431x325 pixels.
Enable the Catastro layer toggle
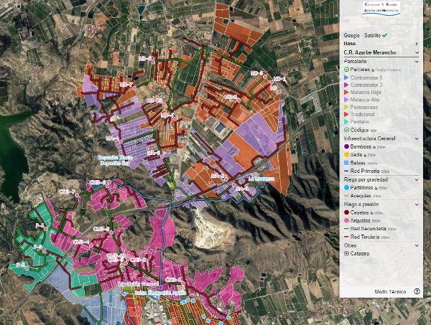pyautogui.click(x=347, y=254)
